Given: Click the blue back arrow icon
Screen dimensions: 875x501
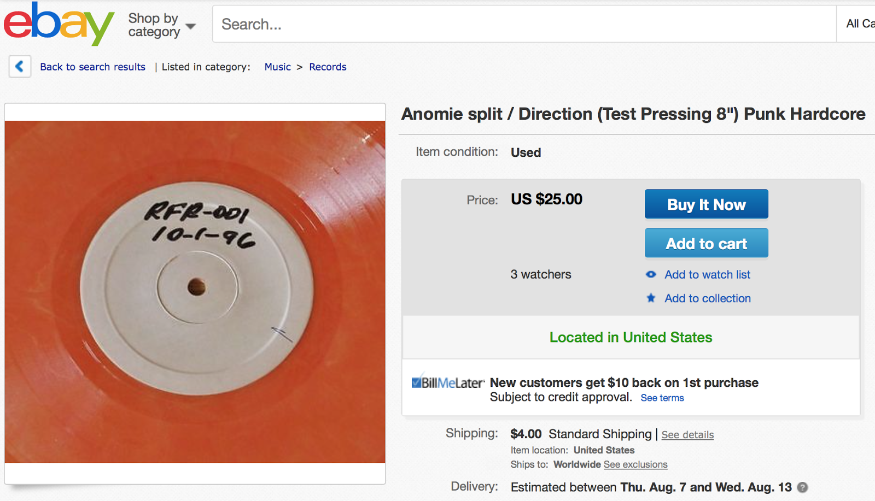Looking at the screenshot, I should pos(20,67).
